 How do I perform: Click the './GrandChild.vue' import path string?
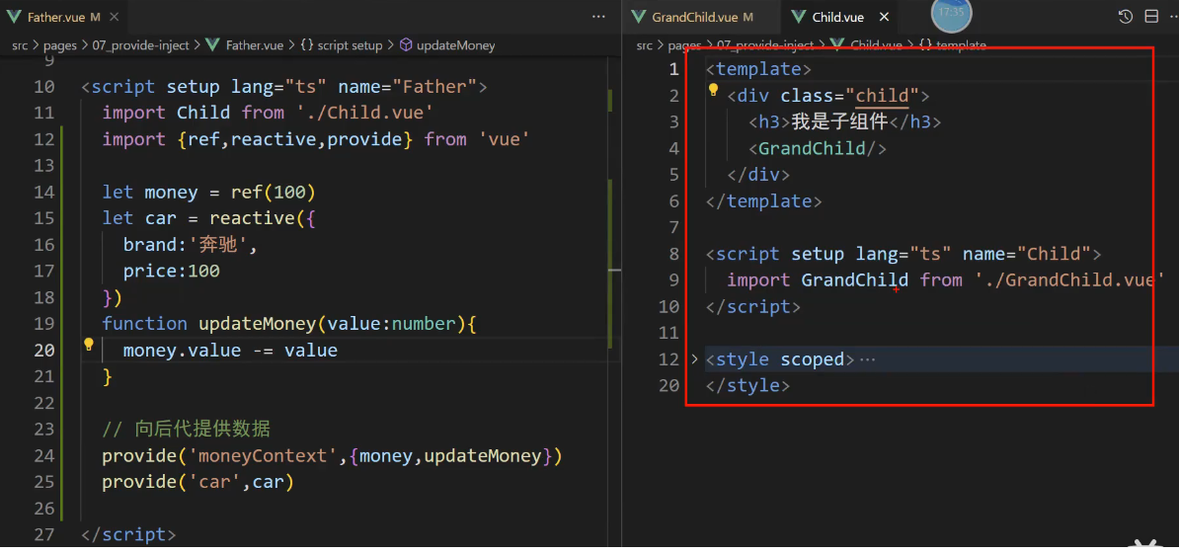(x=1070, y=279)
